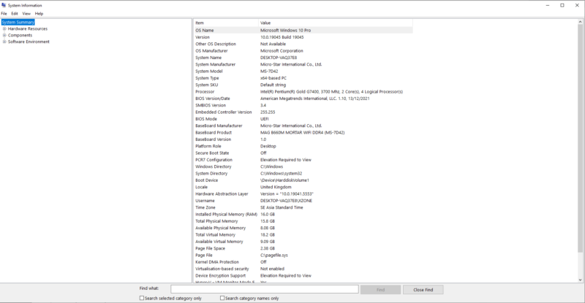585x303 pixels.
Task: Select the Processor row
Action: point(303,92)
